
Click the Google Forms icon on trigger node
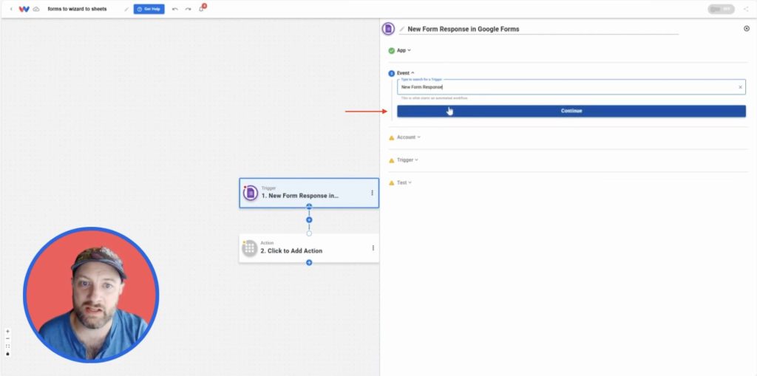click(250, 193)
